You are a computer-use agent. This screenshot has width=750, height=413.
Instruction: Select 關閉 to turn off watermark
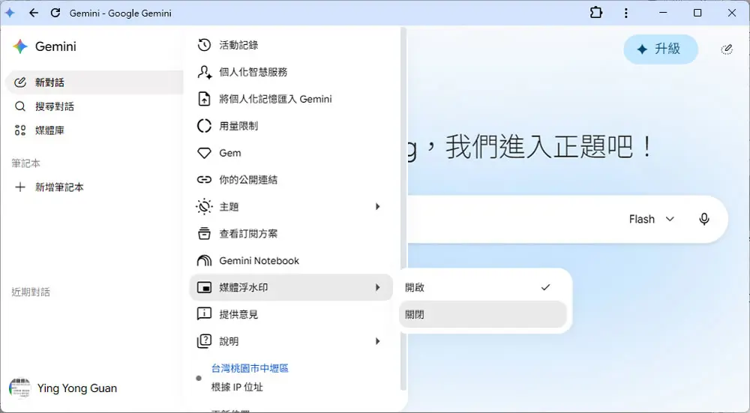click(483, 315)
